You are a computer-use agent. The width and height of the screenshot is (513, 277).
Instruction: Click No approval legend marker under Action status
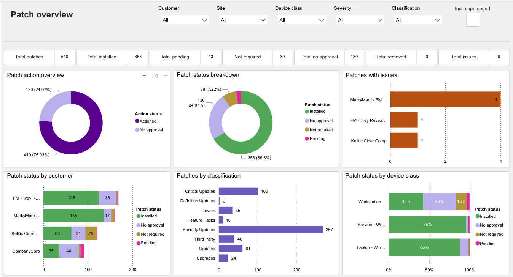coord(137,130)
